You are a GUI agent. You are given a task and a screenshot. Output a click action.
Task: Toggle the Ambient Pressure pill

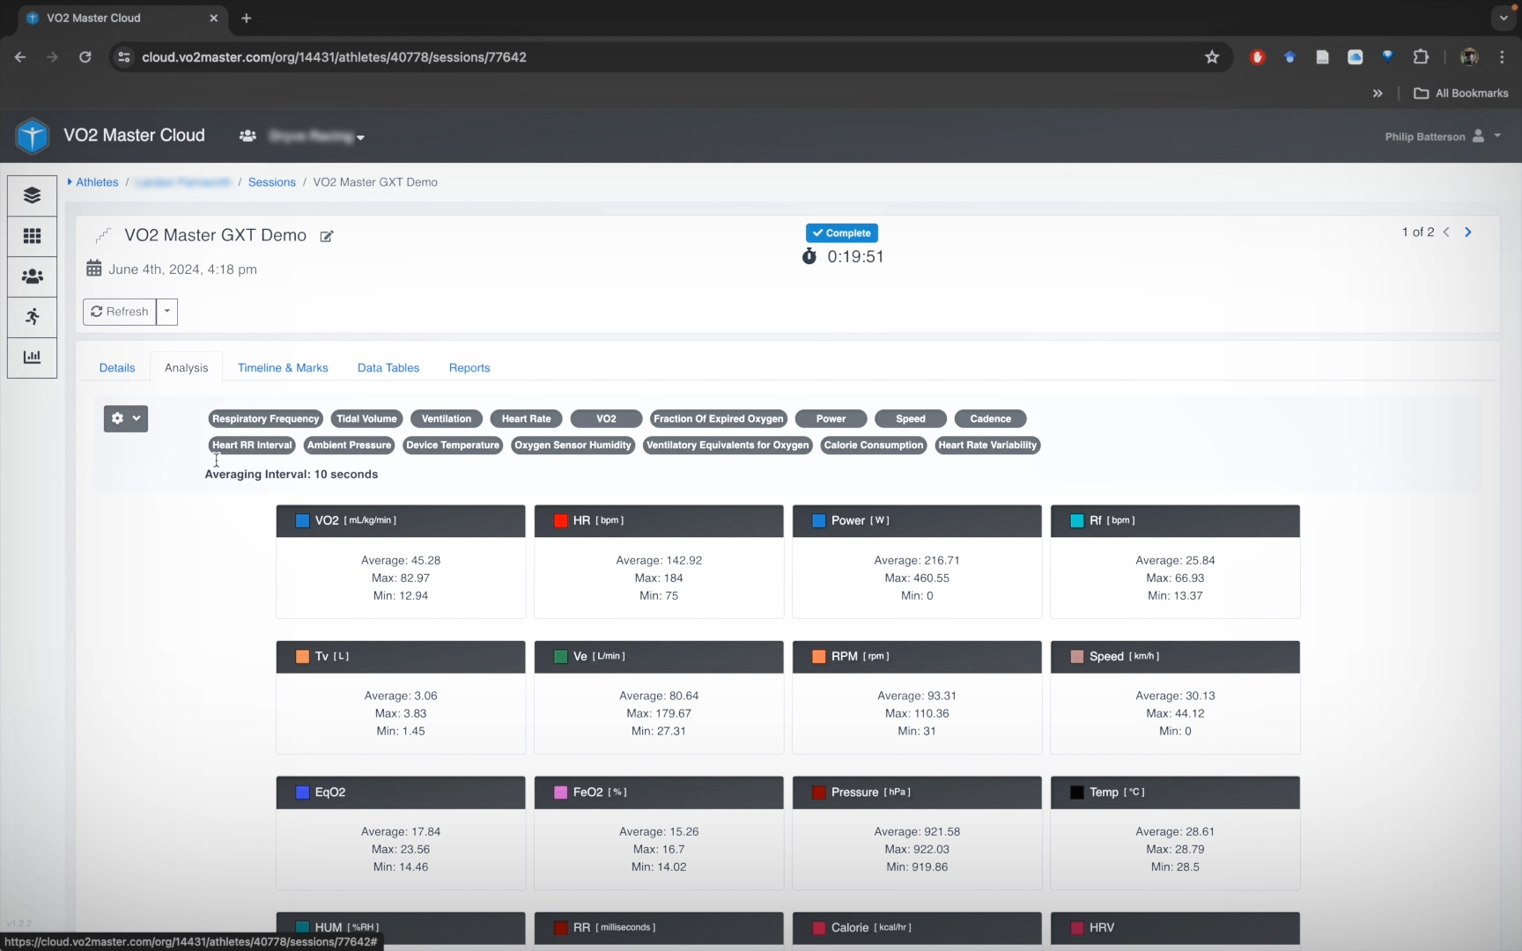[x=349, y=446]
